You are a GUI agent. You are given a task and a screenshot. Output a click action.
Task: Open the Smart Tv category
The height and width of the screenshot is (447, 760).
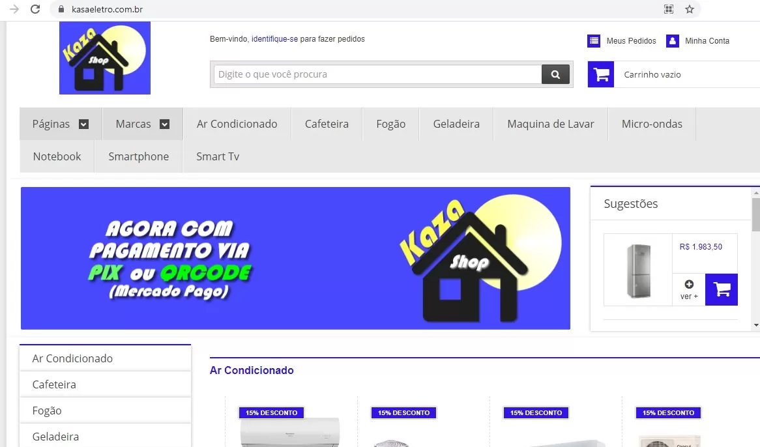(218, 156)
